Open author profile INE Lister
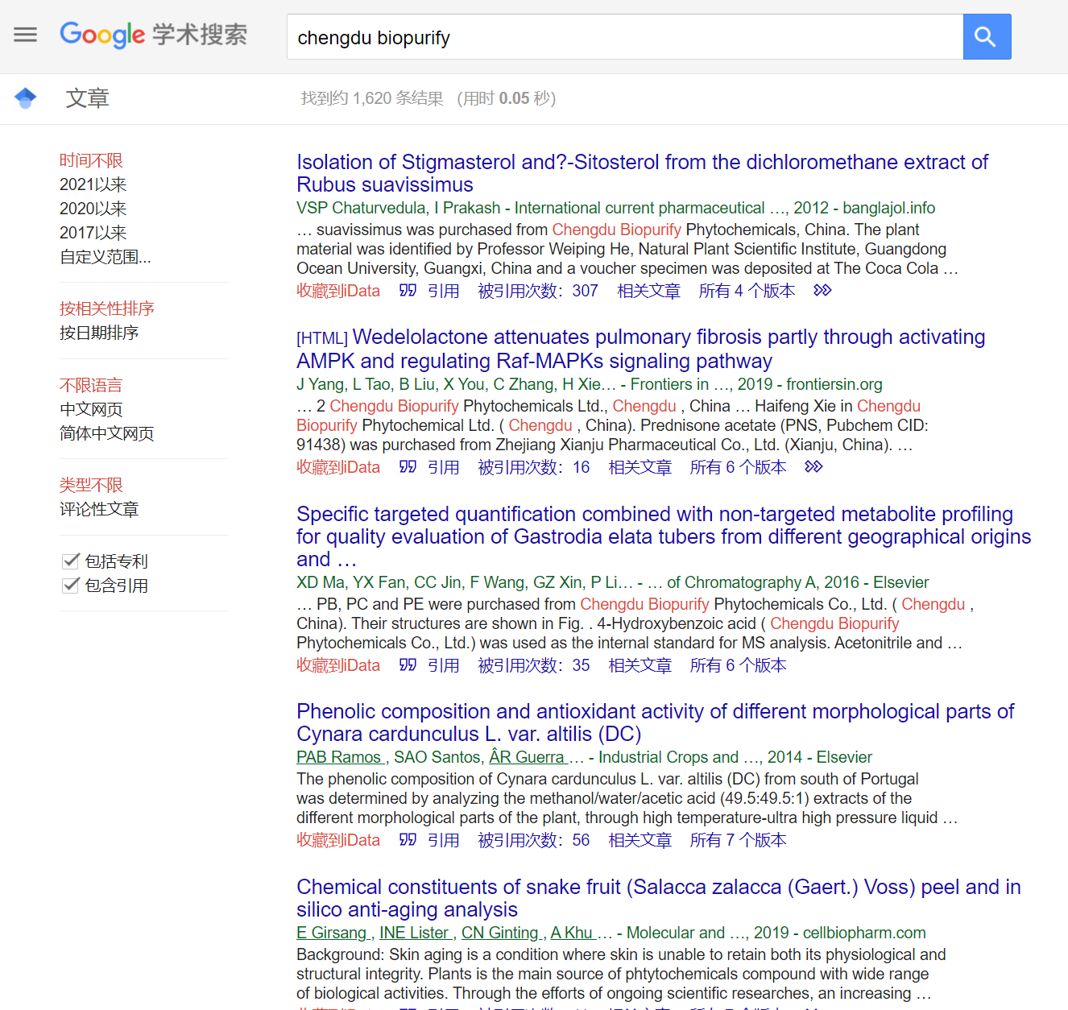 416,933
